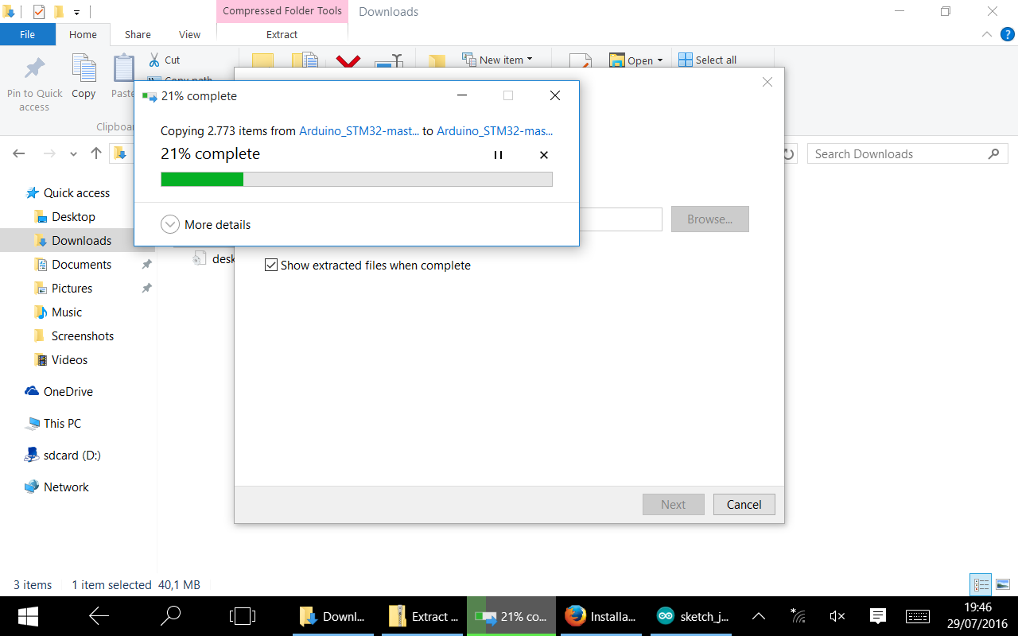Uncheck Show extracted files when complete
This screenshot has height=636, width=1018.
pos(271,266)
